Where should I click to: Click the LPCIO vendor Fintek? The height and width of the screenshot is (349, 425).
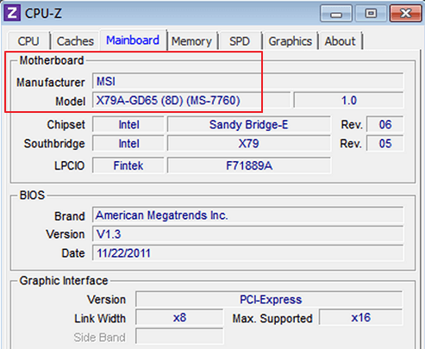point(128,165)
